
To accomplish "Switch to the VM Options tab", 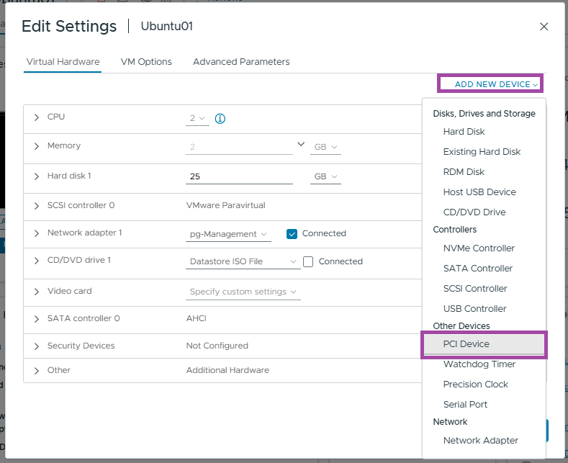I will (x=146, y=62).
